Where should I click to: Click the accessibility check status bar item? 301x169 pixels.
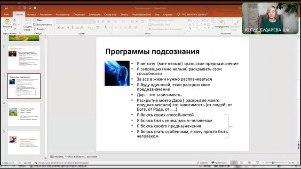pos(62,163)
